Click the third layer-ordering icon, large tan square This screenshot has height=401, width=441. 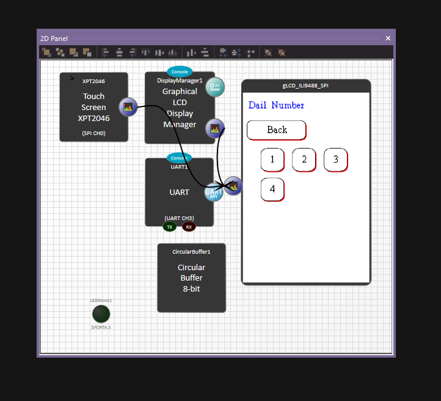coord(74,53)
